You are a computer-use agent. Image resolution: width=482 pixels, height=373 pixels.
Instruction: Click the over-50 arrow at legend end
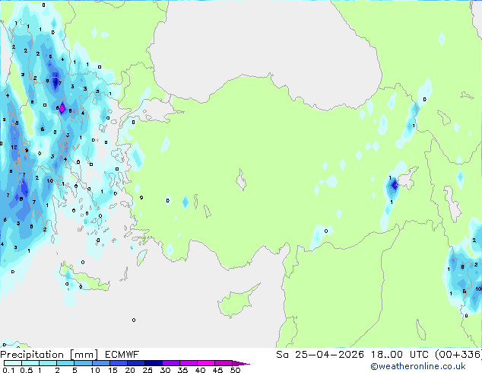[x=240, y=363]
